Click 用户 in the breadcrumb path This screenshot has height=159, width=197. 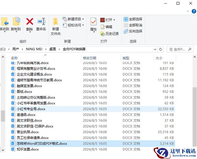coord(15,49)
